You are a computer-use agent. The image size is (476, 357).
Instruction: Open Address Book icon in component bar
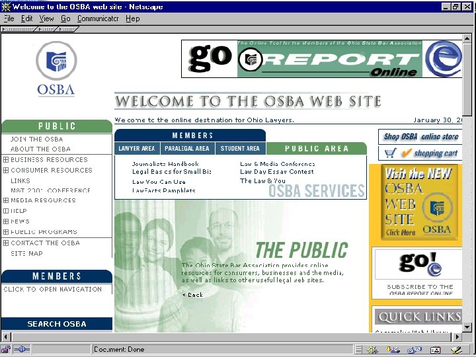pyautogui.click(x=435, y=350)
